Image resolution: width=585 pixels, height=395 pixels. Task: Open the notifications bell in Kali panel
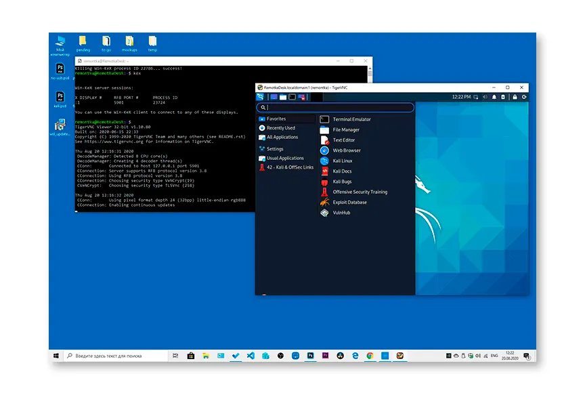494,97
